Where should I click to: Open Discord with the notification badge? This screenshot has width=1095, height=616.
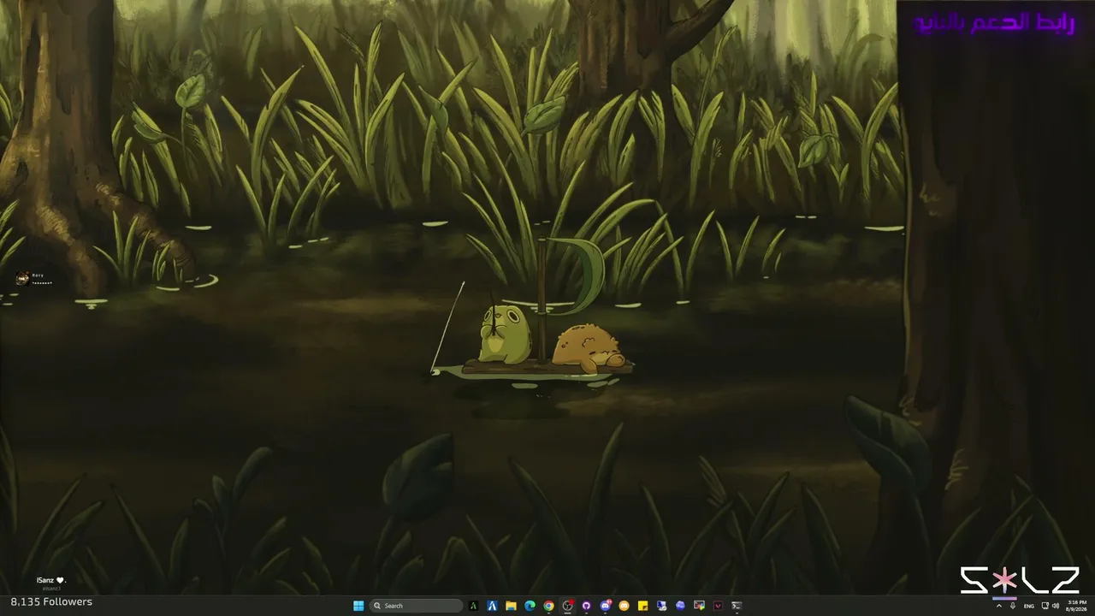coord(606,606)
